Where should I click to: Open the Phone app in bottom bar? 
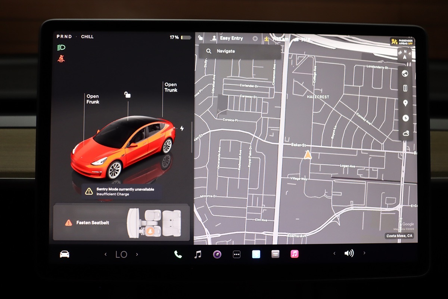pyautogui.click(x=178, y=255)
